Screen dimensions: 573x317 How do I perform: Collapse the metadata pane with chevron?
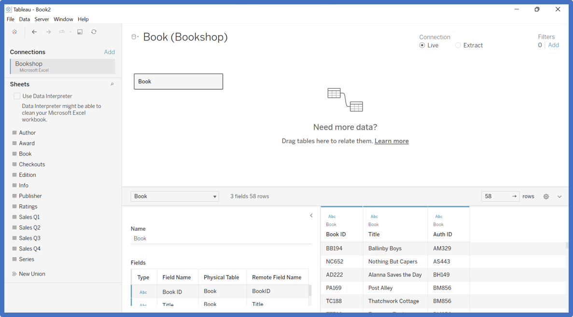pos(311,216)
